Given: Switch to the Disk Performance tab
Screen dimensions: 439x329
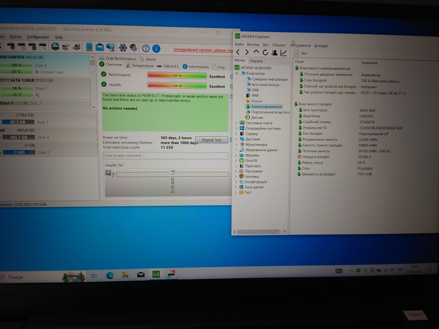Looking at the screenshot, I should 118,58.
